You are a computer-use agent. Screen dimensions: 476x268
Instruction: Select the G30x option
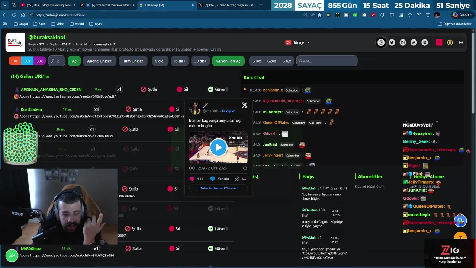tap(286, 61)
